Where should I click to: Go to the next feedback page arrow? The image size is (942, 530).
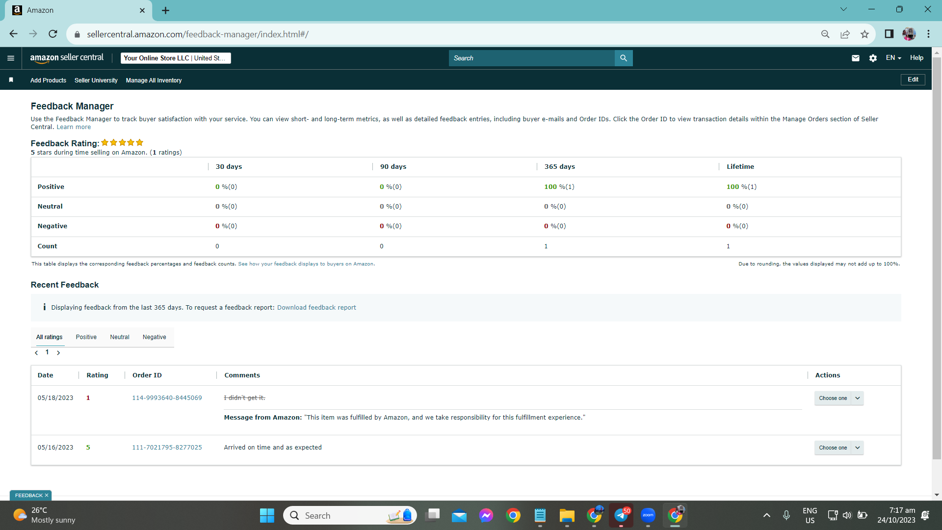click(x=58, y=353)
